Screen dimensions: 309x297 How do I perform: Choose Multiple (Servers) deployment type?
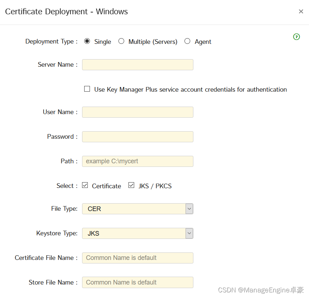click(121, 41)
